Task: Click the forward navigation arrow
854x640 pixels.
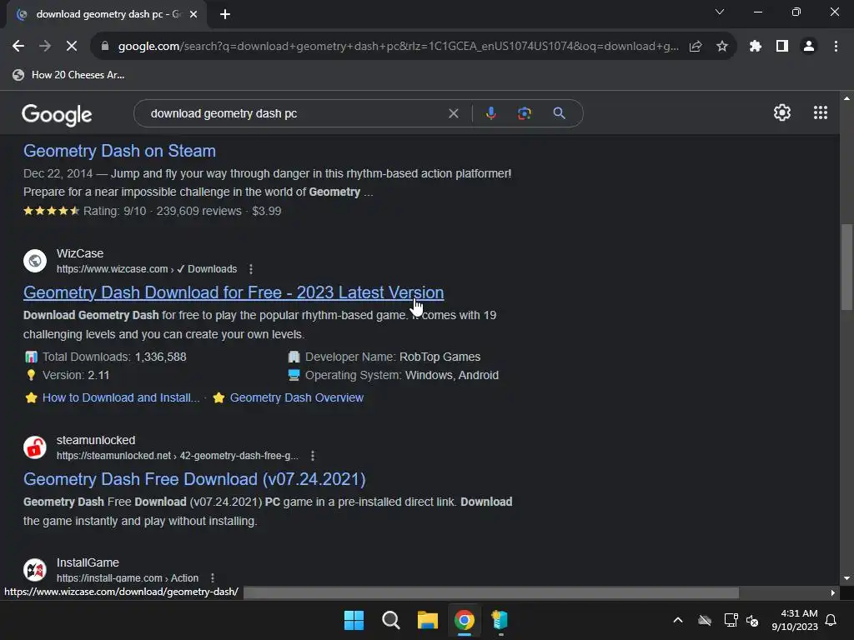Action: [x=45, y=47]
